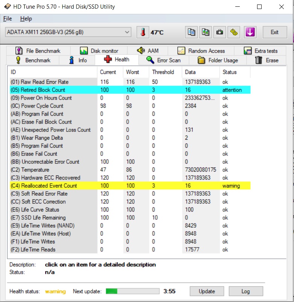Click the copy screenshot to clipboard icon
The height and width of the screenshot is (302, 294).
[206, 32]
